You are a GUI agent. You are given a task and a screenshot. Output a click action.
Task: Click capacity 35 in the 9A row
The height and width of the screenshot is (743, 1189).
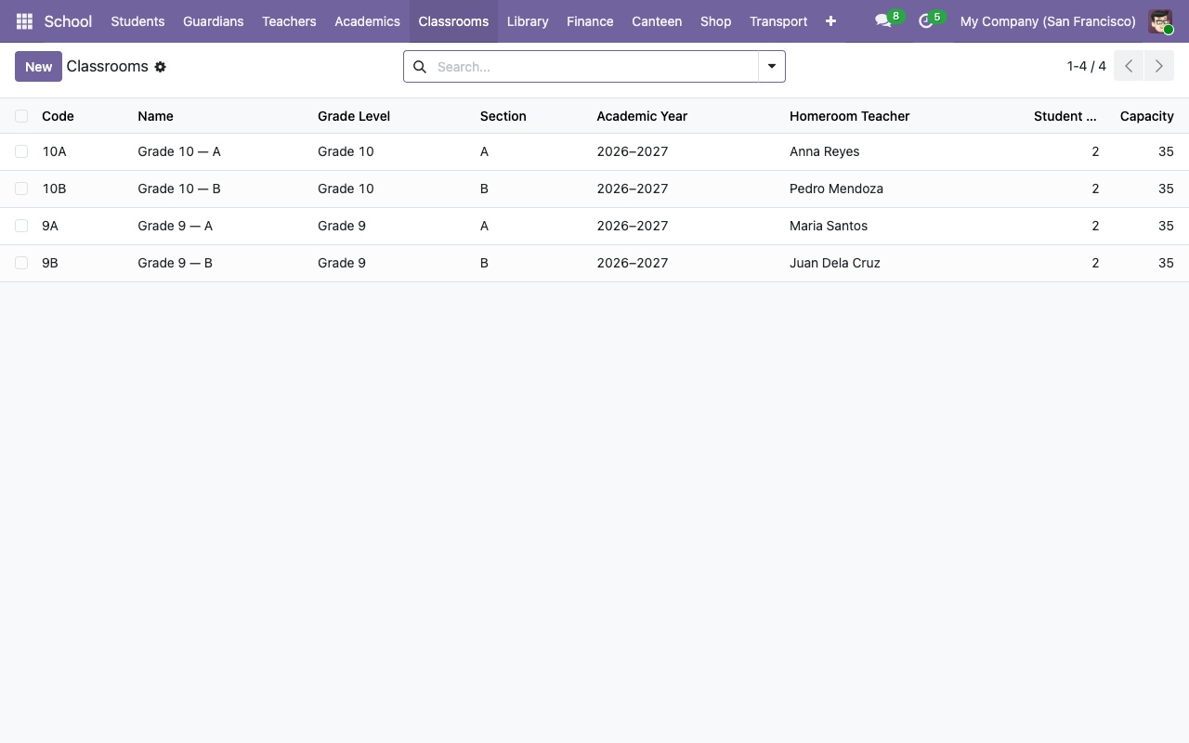1166,226
